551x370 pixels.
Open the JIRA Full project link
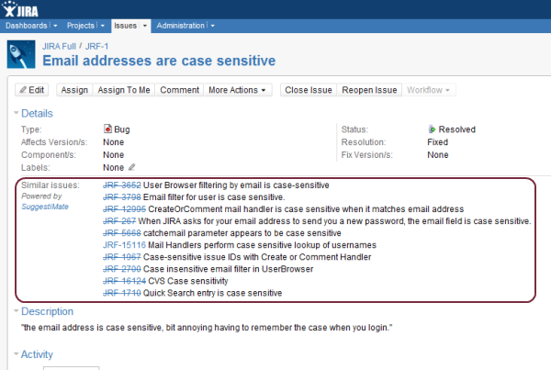(61, 45)
